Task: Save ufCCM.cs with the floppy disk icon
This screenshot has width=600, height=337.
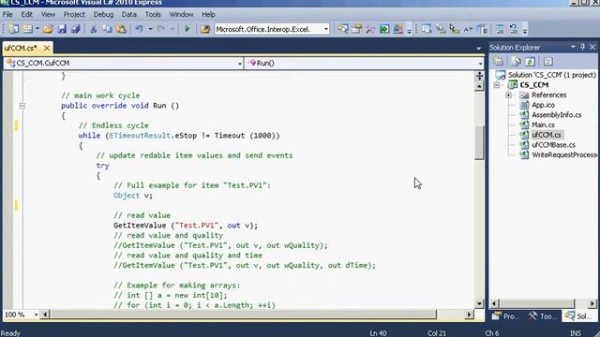Action: click(x=62, y=29)
